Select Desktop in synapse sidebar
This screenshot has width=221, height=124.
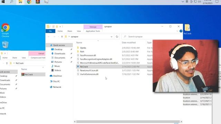58,49
